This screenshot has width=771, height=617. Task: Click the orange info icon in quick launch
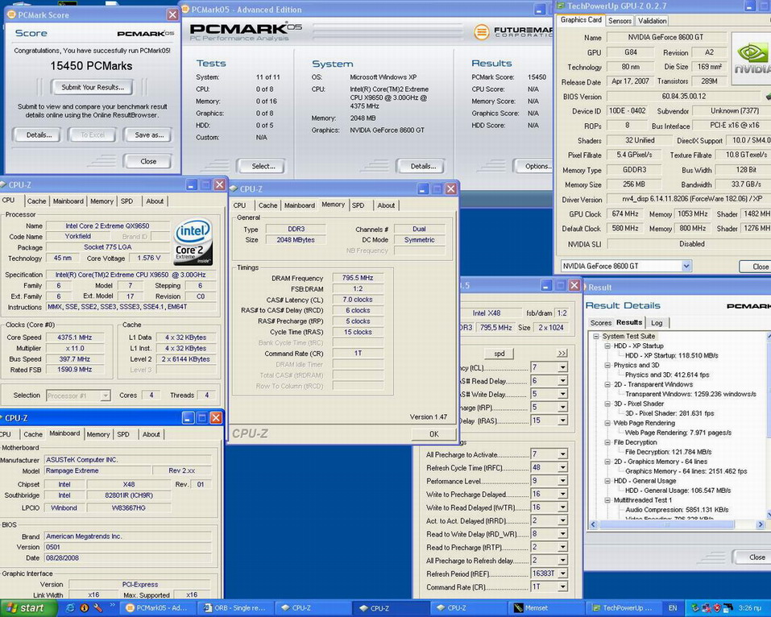click(84, 608)
